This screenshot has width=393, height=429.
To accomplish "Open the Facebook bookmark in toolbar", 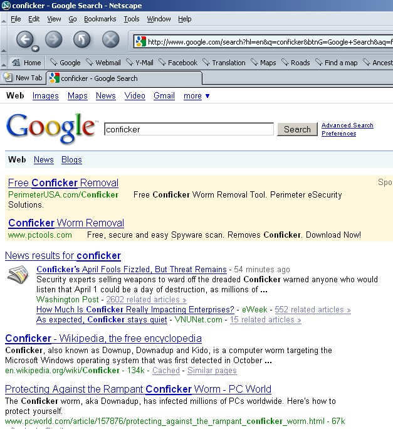I will (x=178, y=63).
